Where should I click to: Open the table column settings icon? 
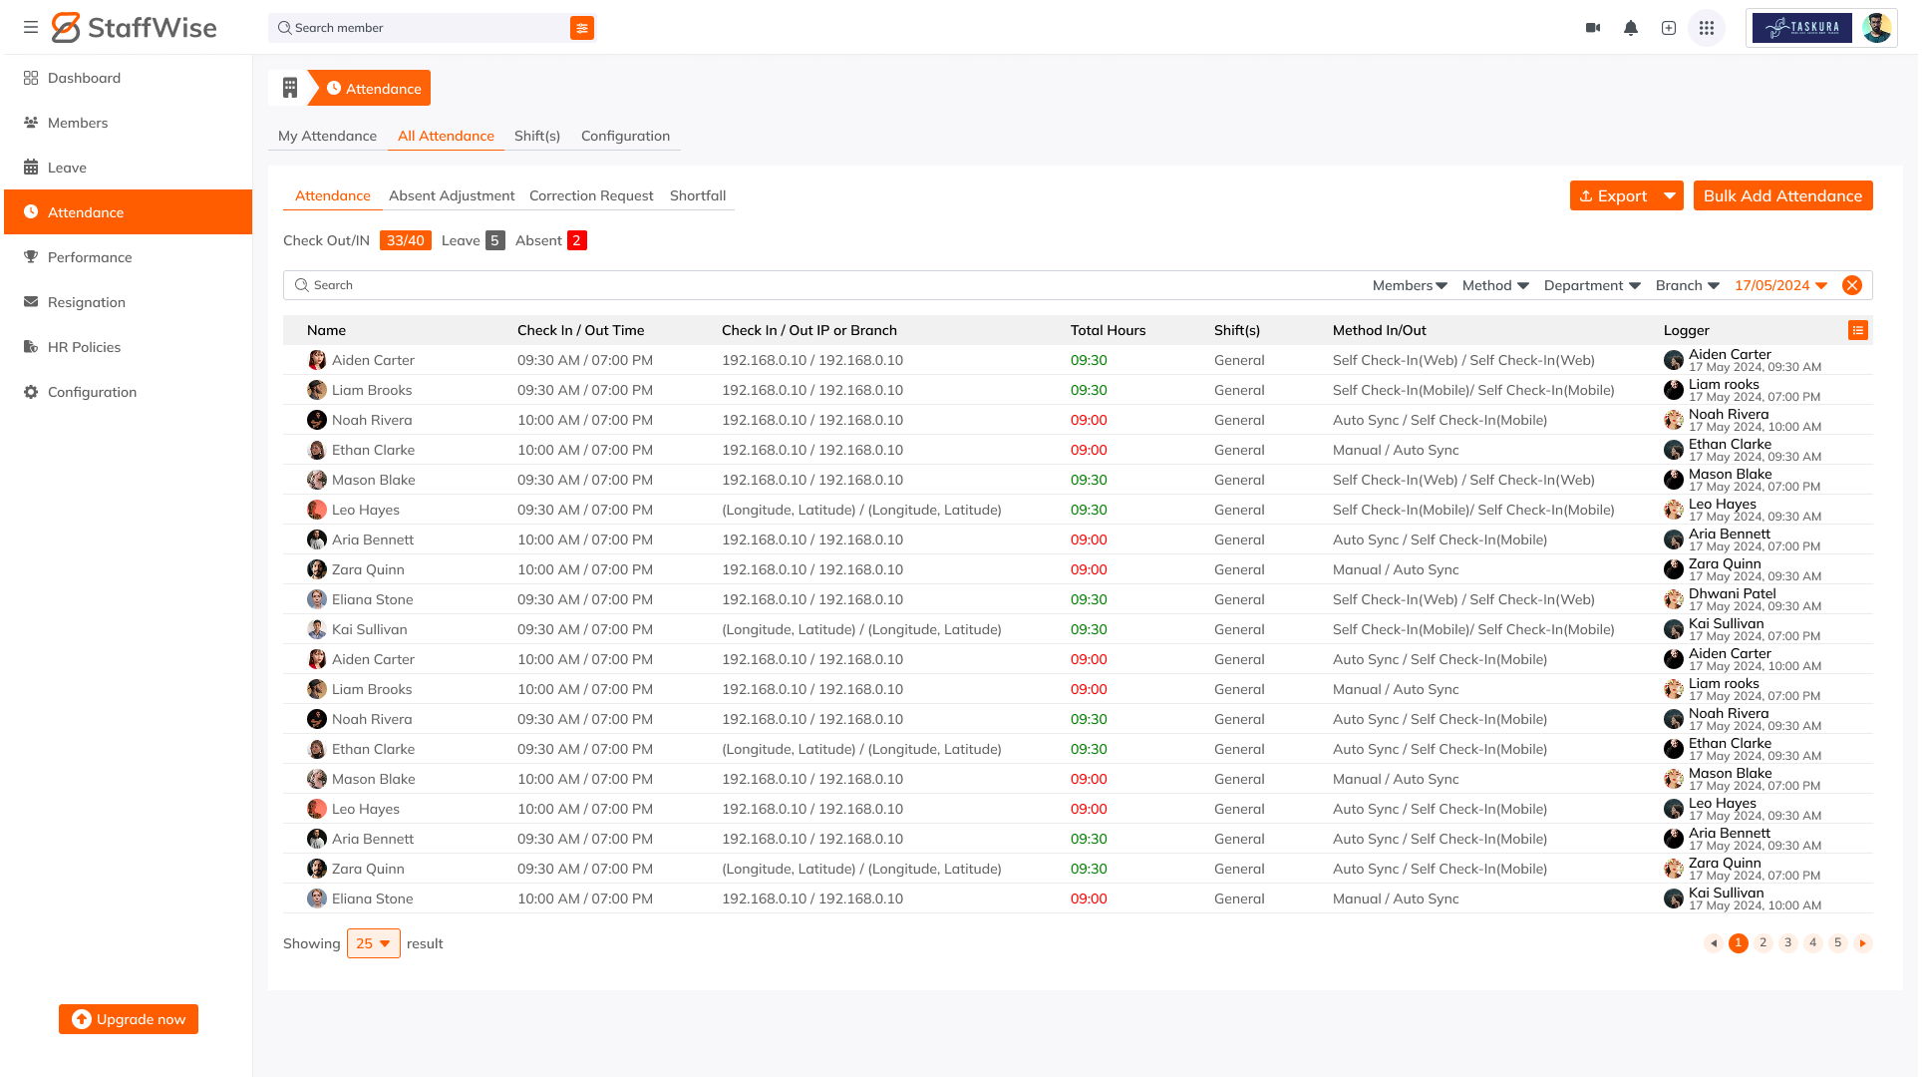tap(1858, 330)
